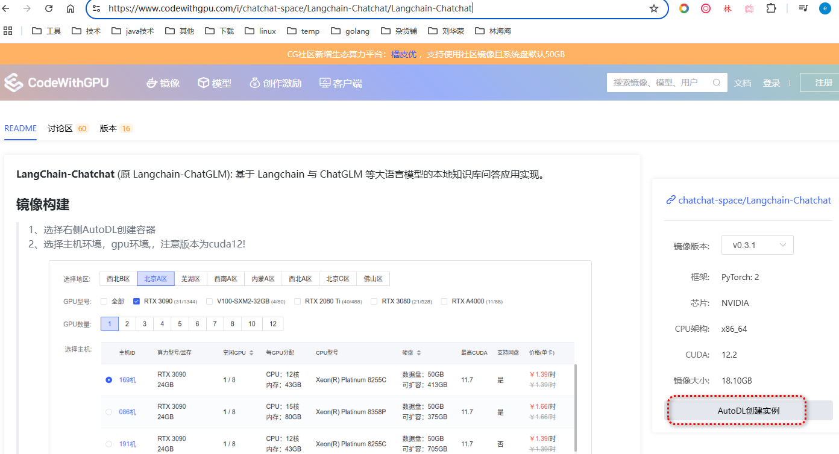
Task: Open the java技术 bookmark folder
Action: (x=133, y=31)
